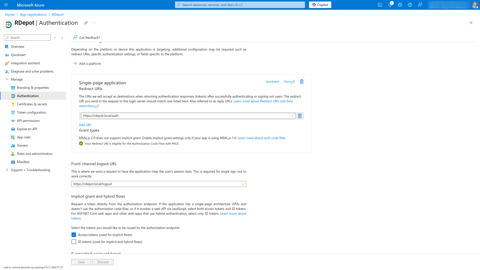
Task: Pin the RDepot Authentication page
Action: 86,23
